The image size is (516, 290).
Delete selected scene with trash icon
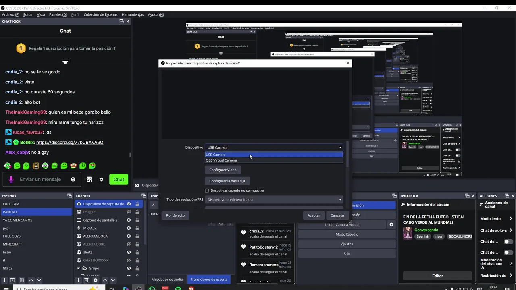12,280
